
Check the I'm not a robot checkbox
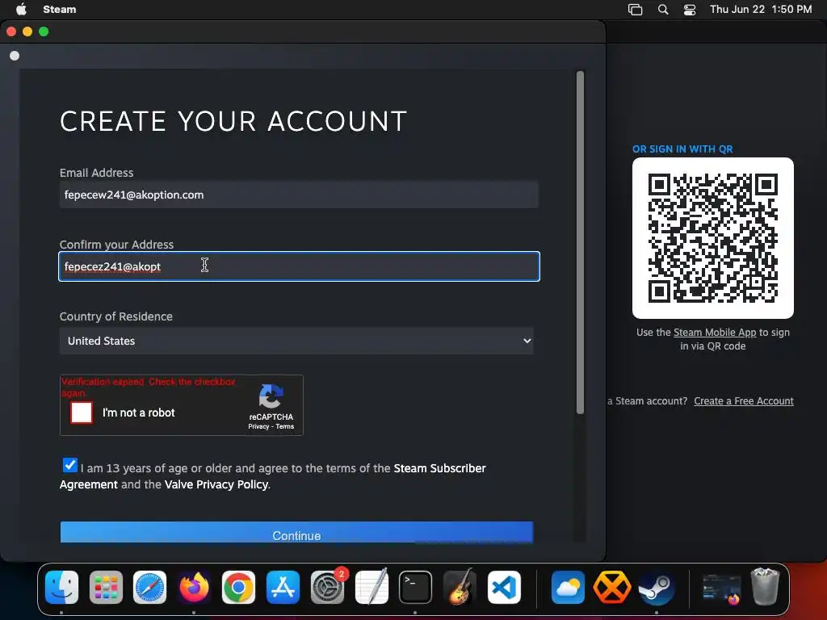(82, 413)
